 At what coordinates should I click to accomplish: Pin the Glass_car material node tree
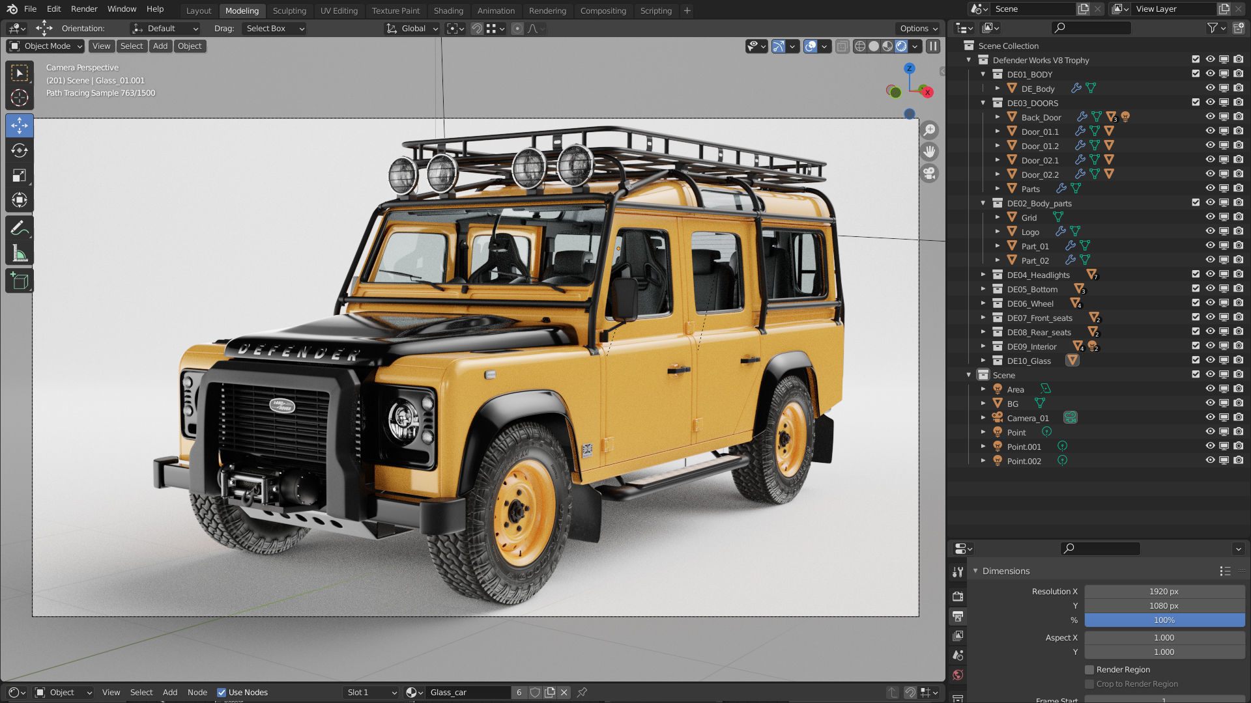click(582, 692)
